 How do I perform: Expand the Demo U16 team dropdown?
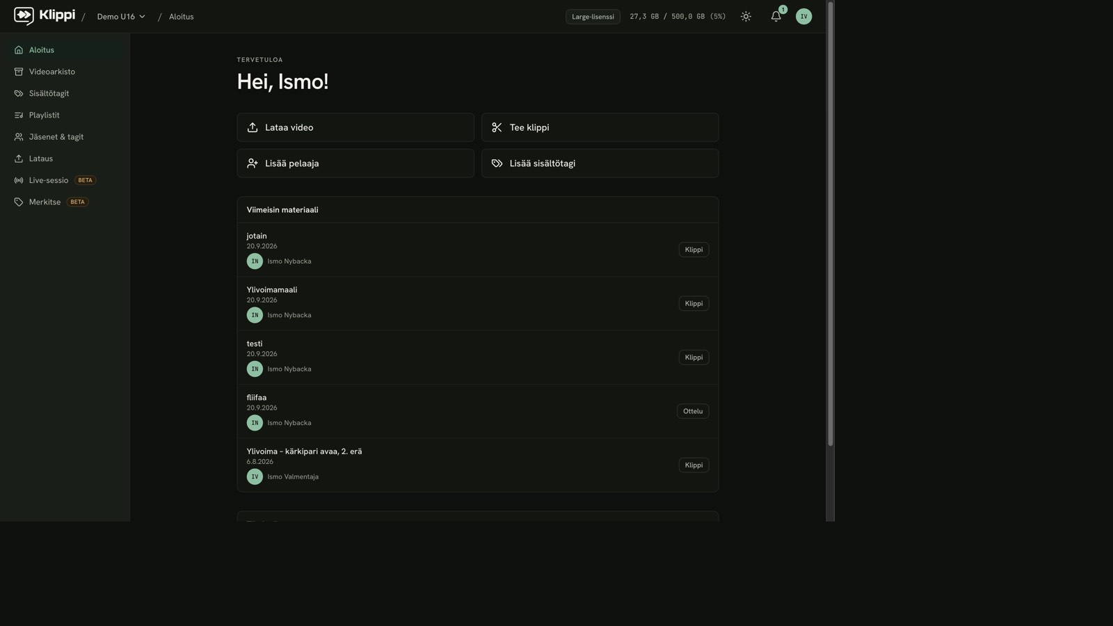121,17
